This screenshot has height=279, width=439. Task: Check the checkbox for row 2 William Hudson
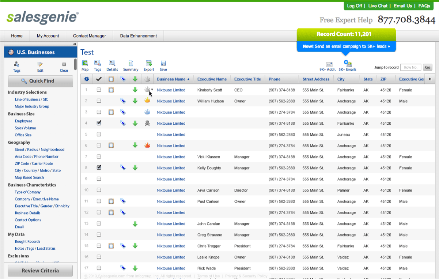[99, 101]
